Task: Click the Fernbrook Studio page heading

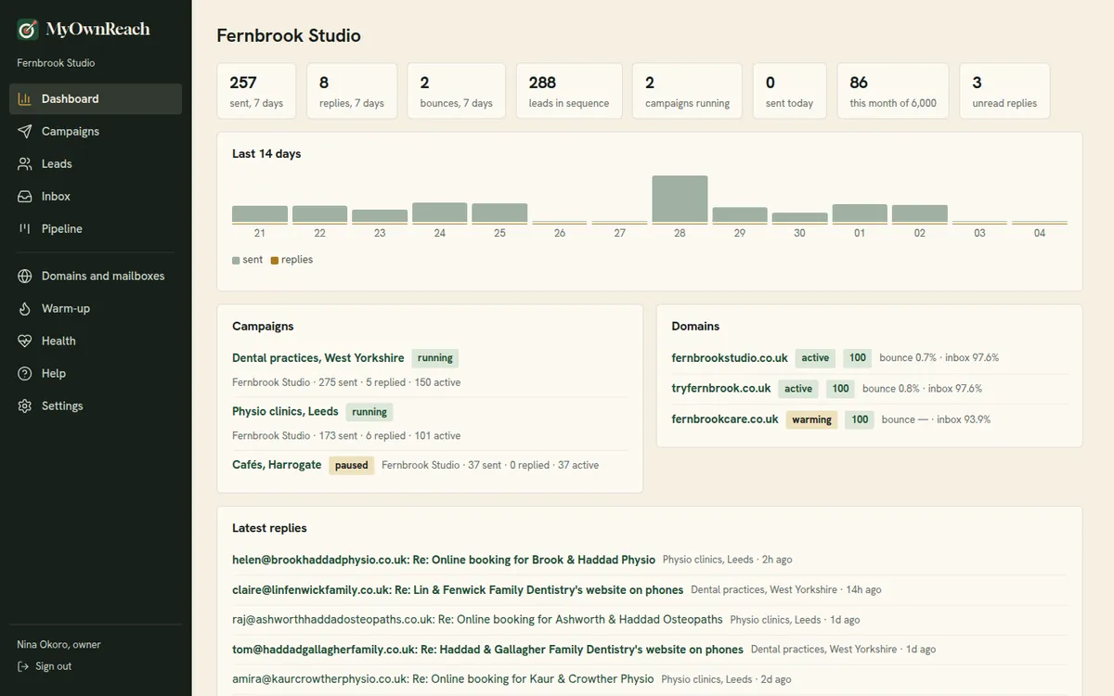Action: click(x=289, y=35)
